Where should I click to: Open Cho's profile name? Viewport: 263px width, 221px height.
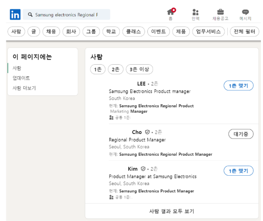tap(137, 132)
